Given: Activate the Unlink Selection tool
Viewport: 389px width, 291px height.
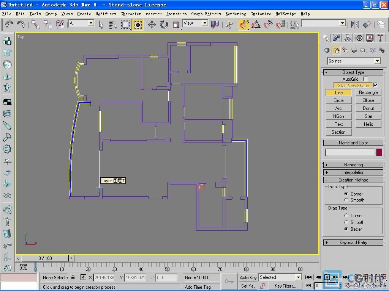Looking at the screenshot, I should coord(47,25).
